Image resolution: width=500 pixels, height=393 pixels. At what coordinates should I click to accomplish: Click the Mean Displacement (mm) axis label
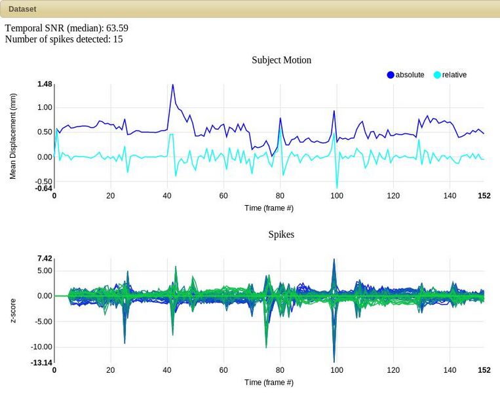(12, 136)
